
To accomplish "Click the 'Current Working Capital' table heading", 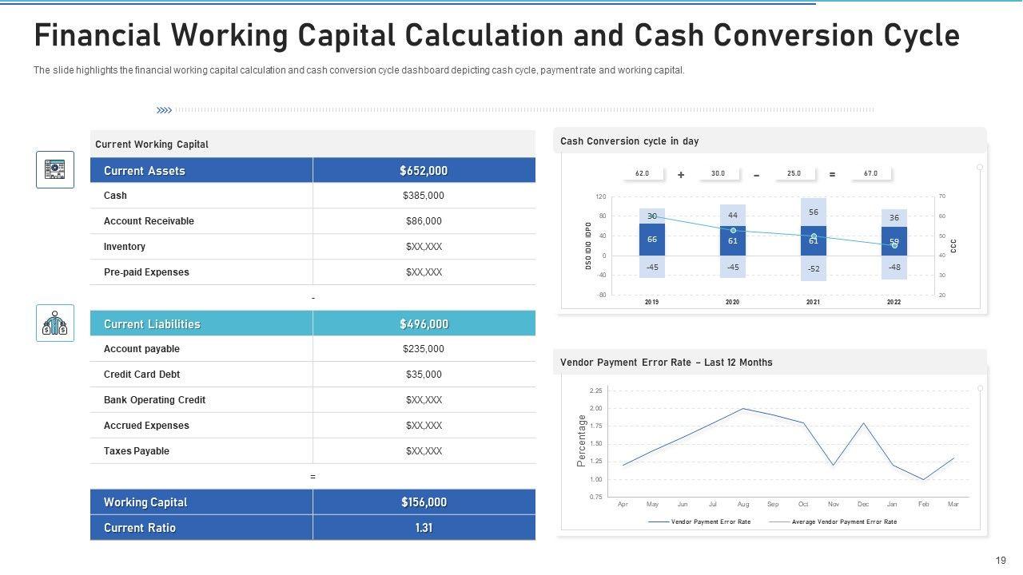I will point(152,145).
